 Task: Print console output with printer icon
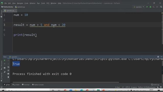tap(8, 74)
